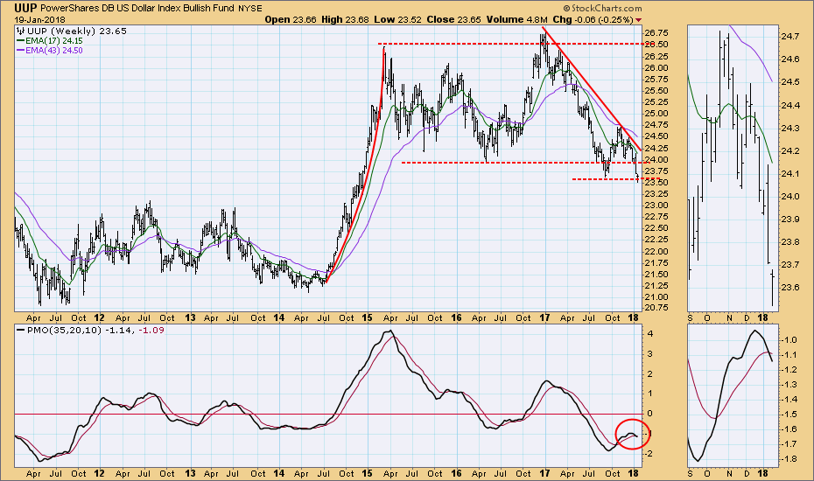Click the 22.00 price axis label
The image size is (814, 481).
656,251
